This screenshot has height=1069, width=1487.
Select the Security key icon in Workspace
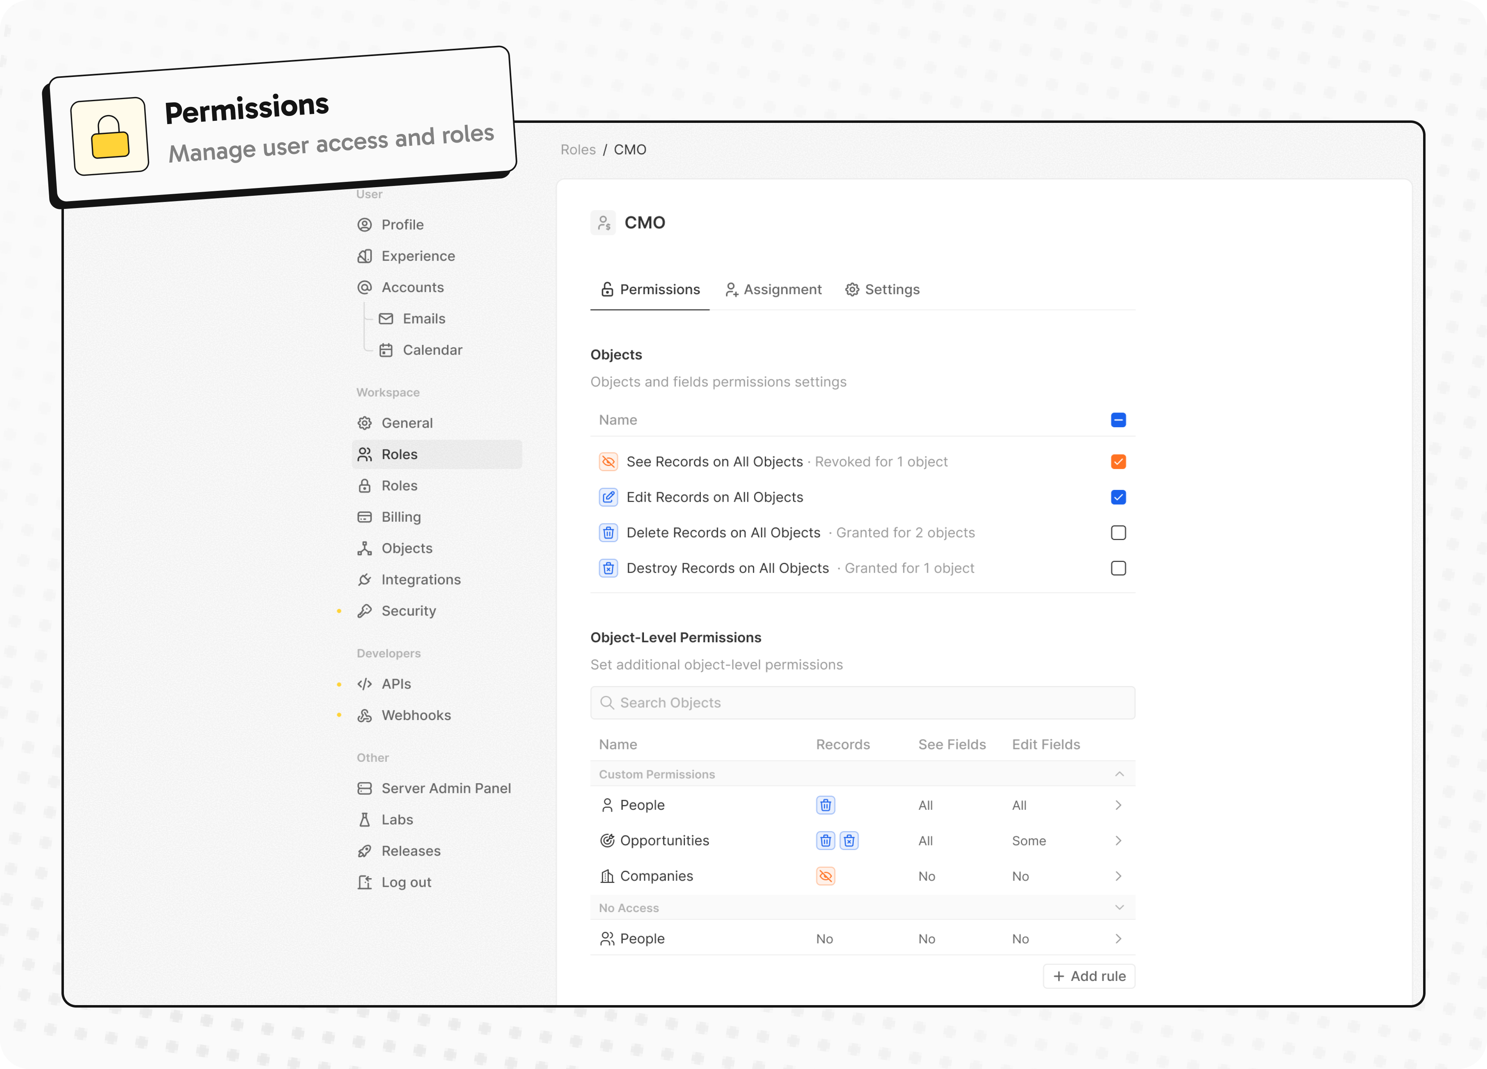coord(365,610)
